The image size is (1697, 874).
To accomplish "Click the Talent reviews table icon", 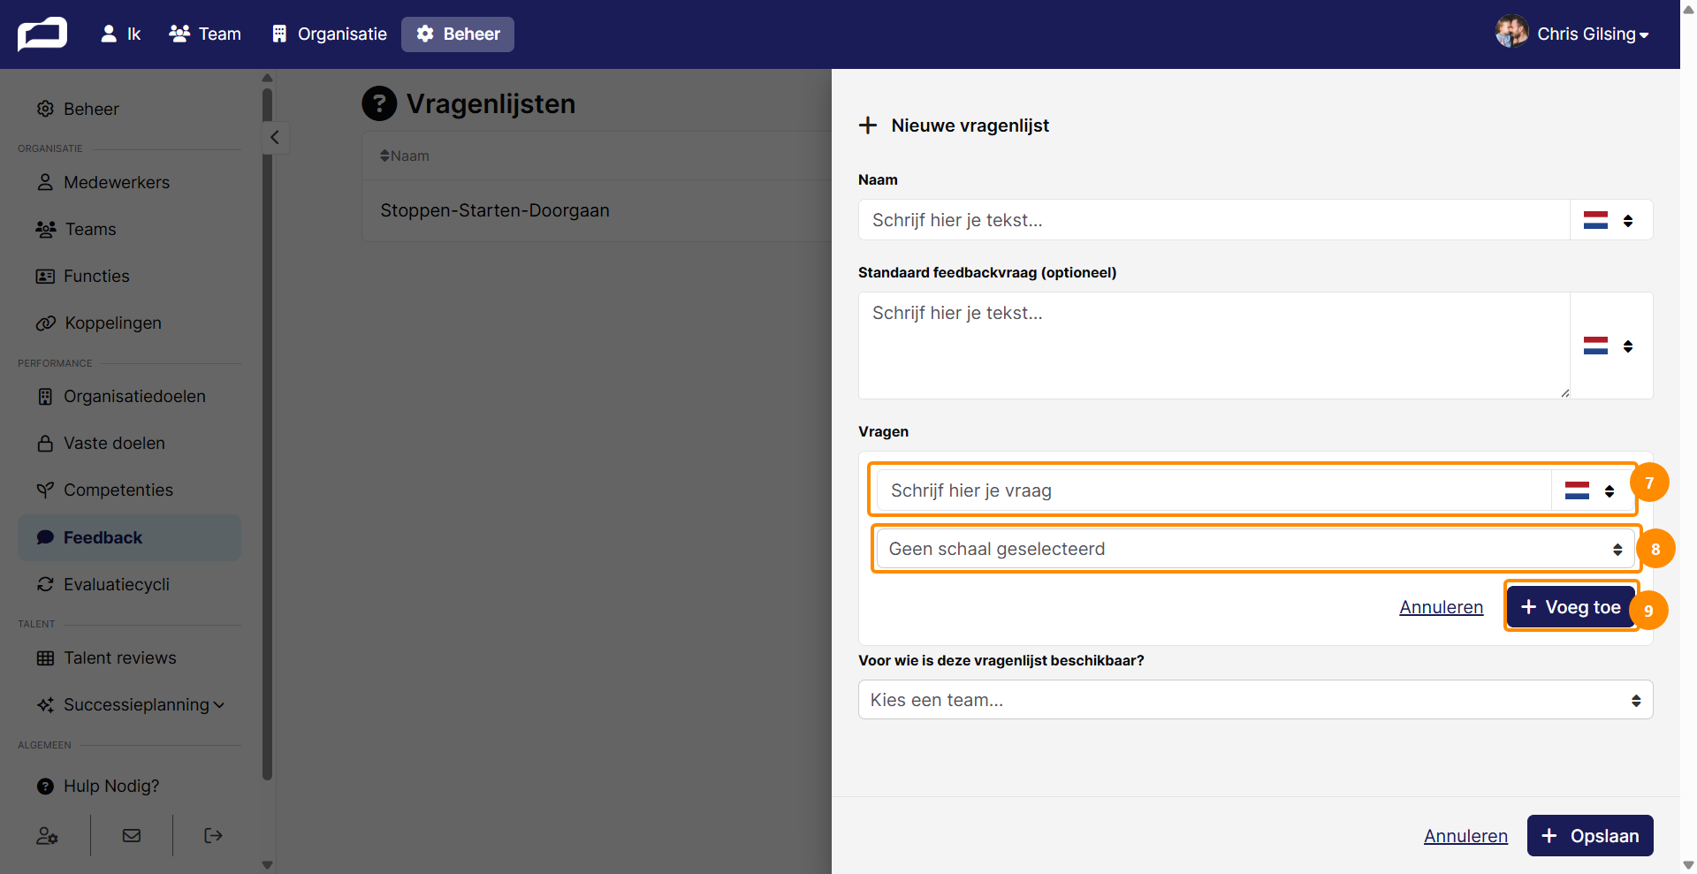I will (45, 657).
